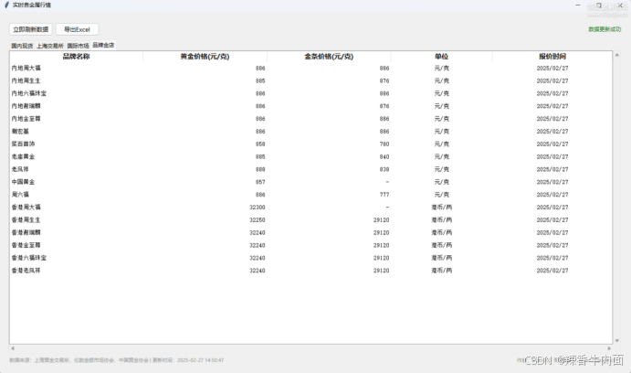
Task: Click the 2025/02/27 date in 香港六福珠宝 row
Action: [552, 258]
